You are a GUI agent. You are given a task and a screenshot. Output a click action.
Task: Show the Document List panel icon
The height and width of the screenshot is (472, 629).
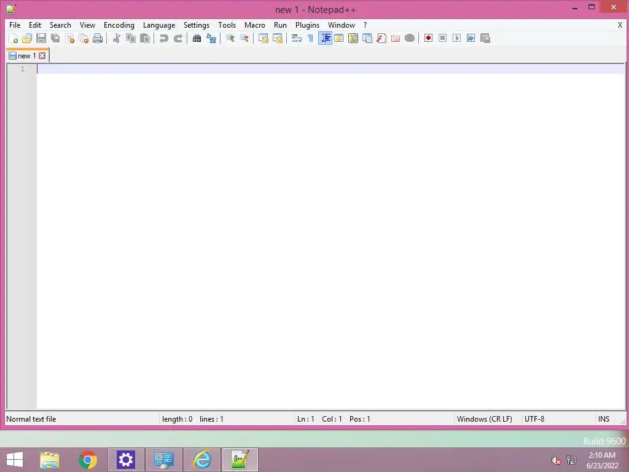[x=367, y=38]
